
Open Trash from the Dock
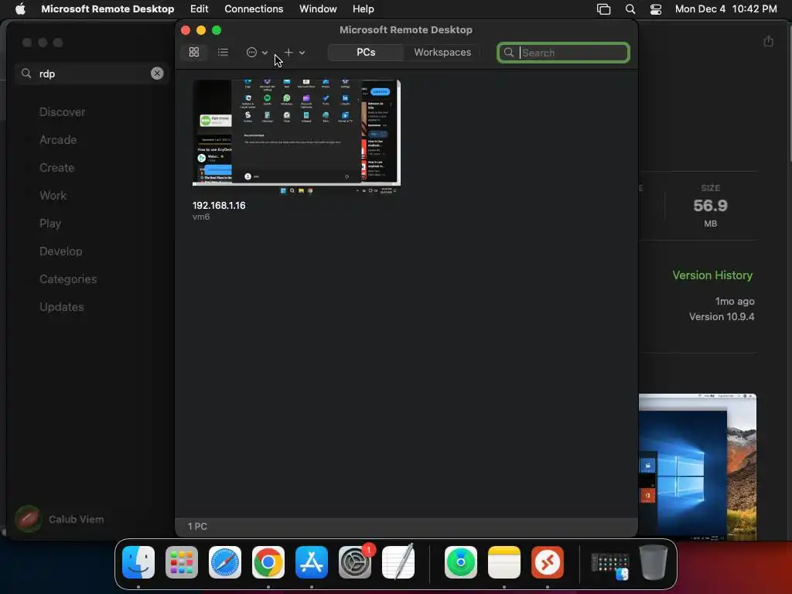(x=654, y=562)
